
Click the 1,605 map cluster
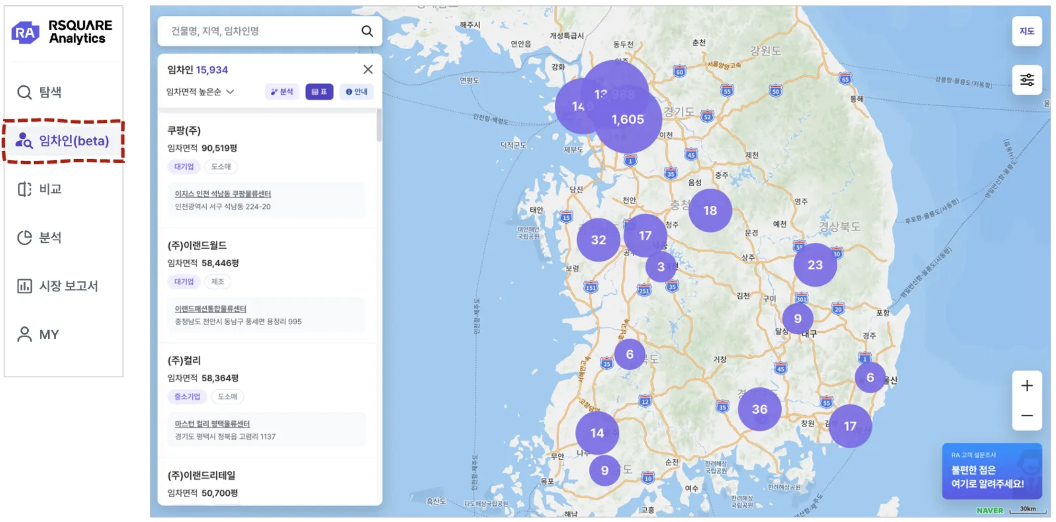[628, 120]
